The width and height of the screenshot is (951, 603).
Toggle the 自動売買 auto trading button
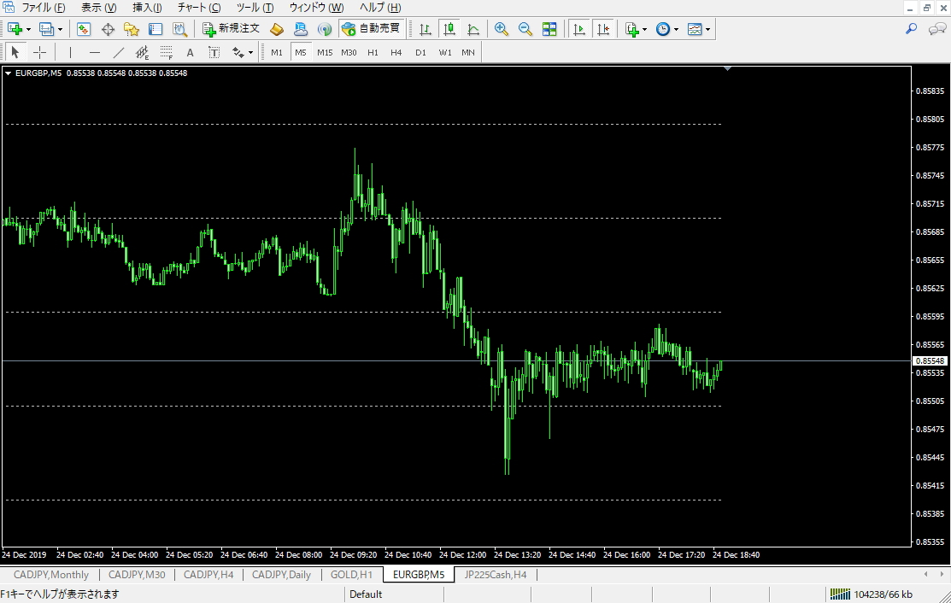tap(371, 28)
